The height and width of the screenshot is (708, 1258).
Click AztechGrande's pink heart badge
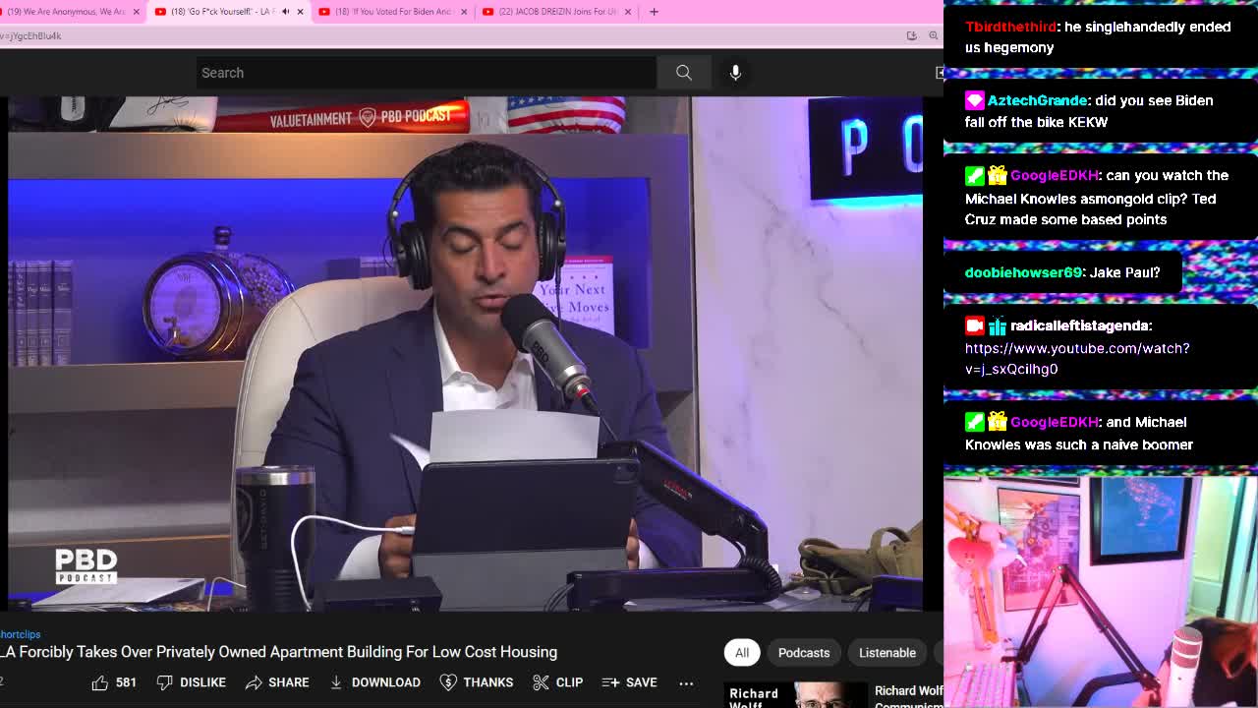tap(974, 100)
